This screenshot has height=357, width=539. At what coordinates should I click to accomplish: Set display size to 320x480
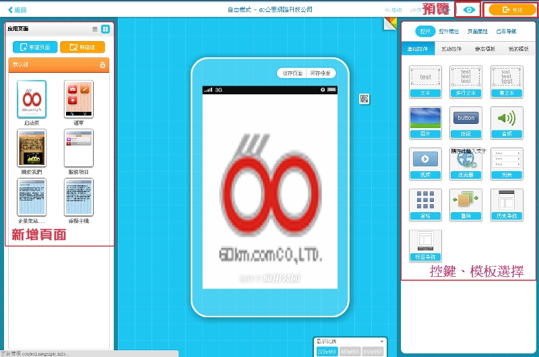[x=327, y=352]
